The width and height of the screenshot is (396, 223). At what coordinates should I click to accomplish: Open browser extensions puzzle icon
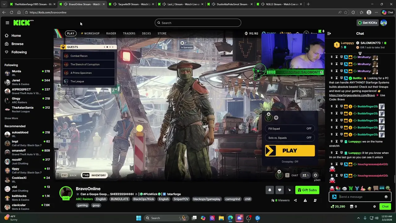(354, 12)
